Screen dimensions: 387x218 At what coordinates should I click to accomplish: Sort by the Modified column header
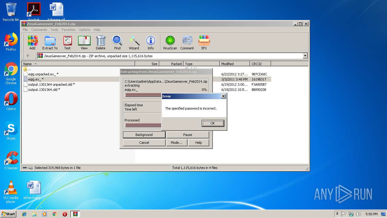[x=234, y=64]
